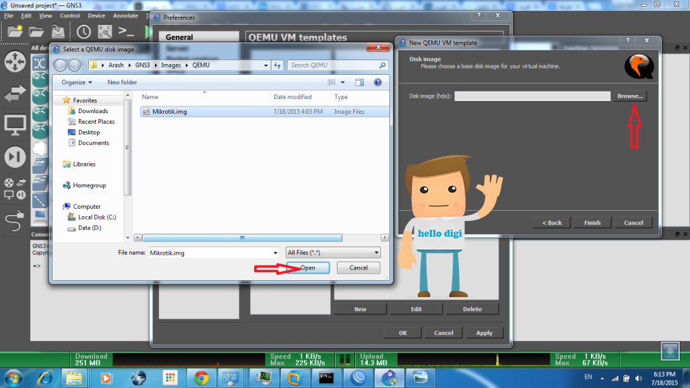Open Google Chrome from the taskbar
Screen dimensions: 690x388
coord(201,378)
